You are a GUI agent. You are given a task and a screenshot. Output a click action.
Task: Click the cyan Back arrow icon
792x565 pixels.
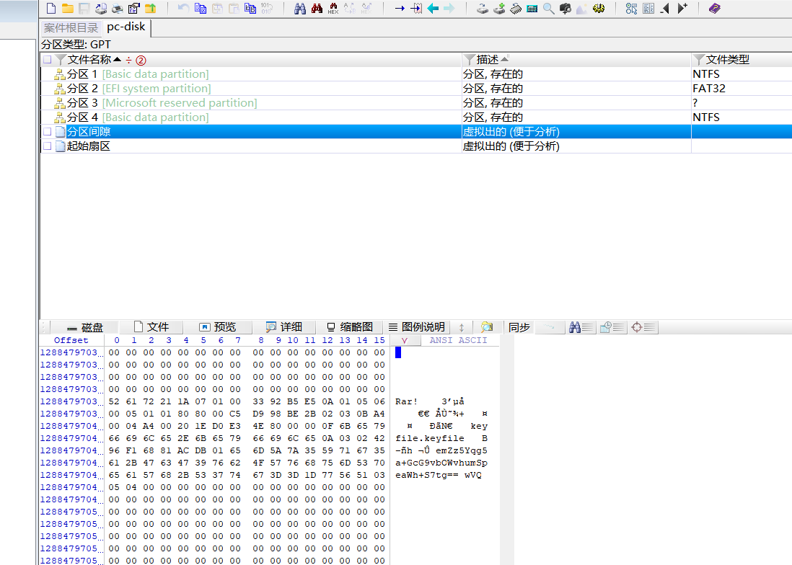point(433,8)
